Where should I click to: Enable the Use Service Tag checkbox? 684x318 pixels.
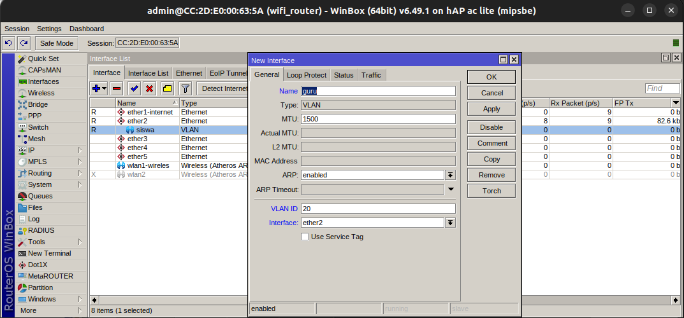pos(305,237)
